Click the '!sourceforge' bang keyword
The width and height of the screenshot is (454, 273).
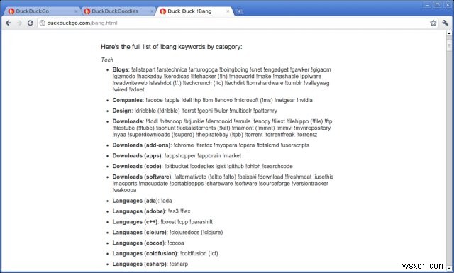(274, 184)
